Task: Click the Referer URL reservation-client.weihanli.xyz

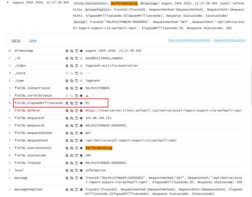Action: coord(164,110)
